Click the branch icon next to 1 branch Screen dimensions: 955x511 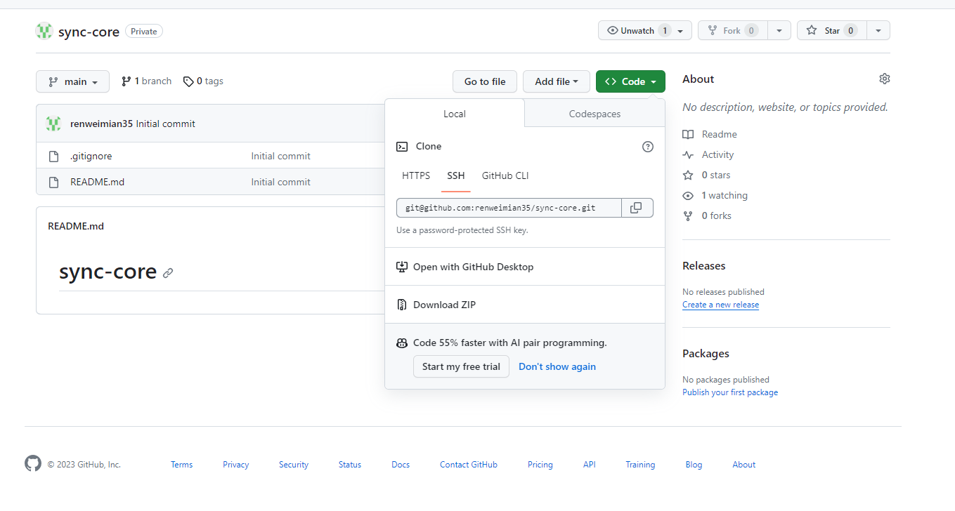[126, 81]
